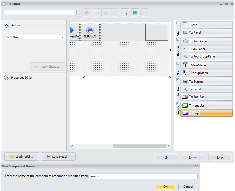Confirm the component name with OK
Viewport: 235px width, 191px height.
165,187
